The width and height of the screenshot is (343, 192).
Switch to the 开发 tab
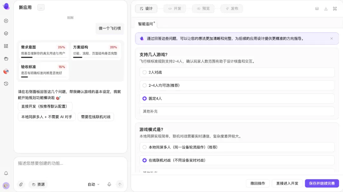tap(175, 9)
